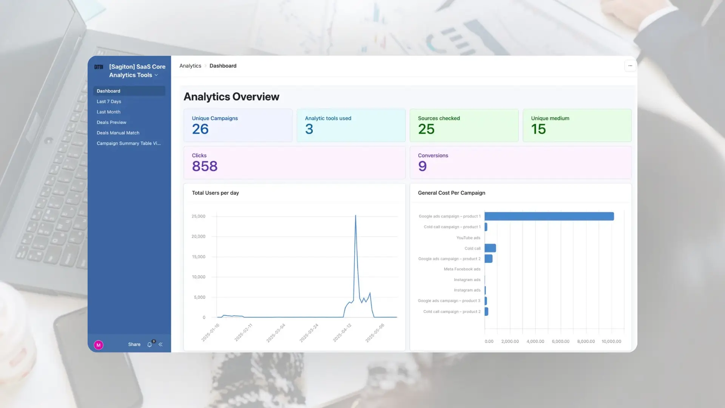725x408 pixels.
Task: Open the Last Month page
Action: (108, 112)
